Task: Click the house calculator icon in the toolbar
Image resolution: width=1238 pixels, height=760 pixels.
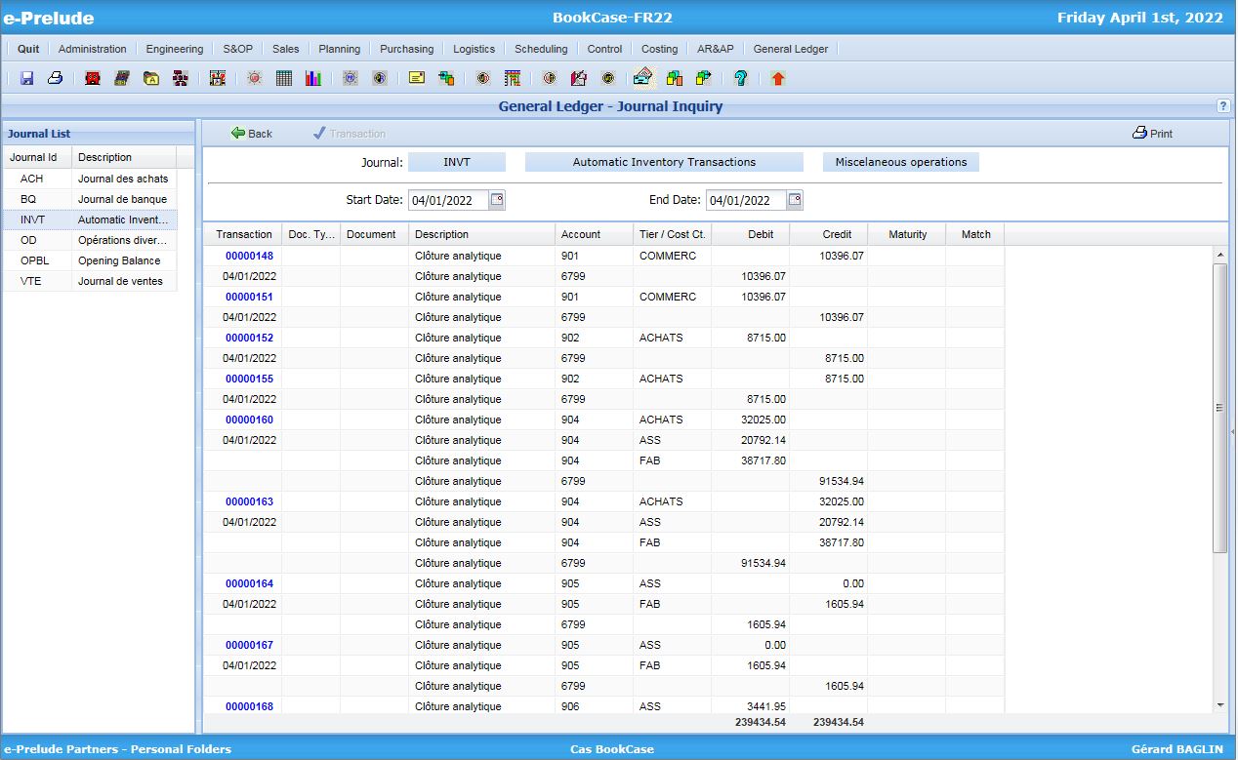Action: coord(641,77)
